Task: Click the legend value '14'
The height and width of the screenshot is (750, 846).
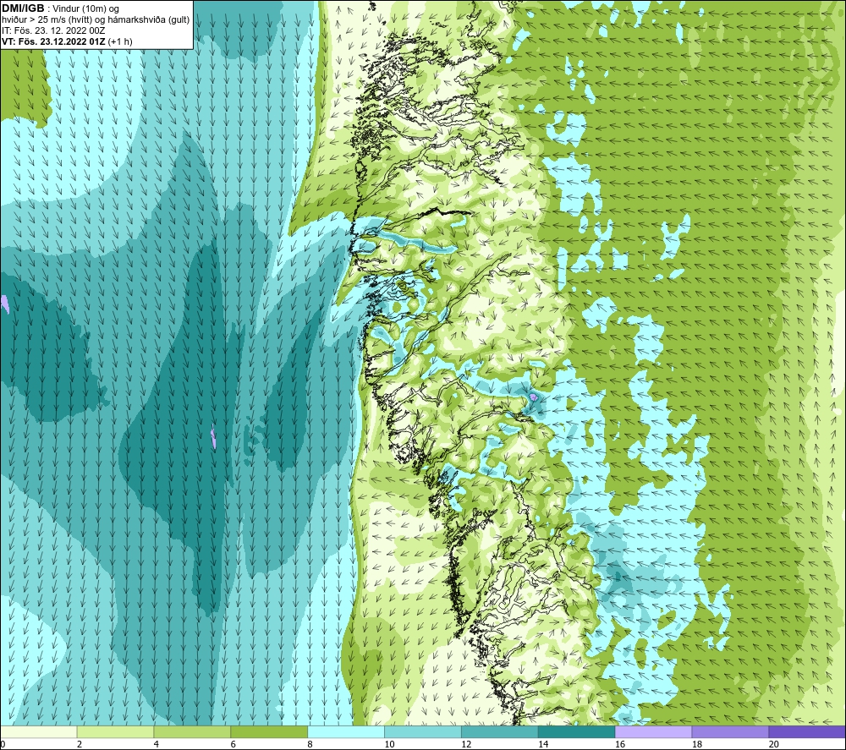Action: (x=543, y=745)
